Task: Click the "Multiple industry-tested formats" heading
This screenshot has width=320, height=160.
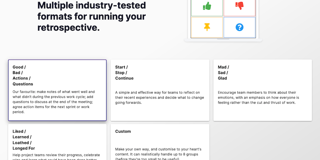Action: pyautogui.click(x=92, y=16)
